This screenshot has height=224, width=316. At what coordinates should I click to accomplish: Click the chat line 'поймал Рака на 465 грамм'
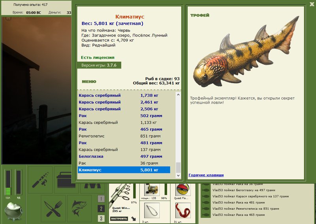[239, 215]
